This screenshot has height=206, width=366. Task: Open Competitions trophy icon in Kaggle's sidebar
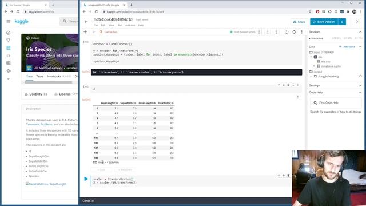[9, 41]
